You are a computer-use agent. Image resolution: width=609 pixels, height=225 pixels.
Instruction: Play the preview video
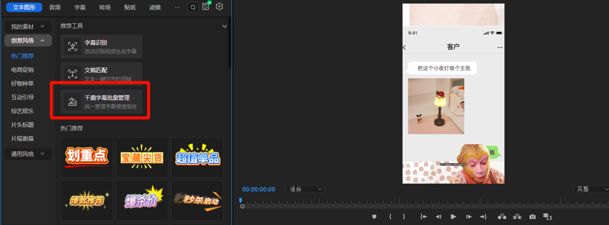[453, 216]
